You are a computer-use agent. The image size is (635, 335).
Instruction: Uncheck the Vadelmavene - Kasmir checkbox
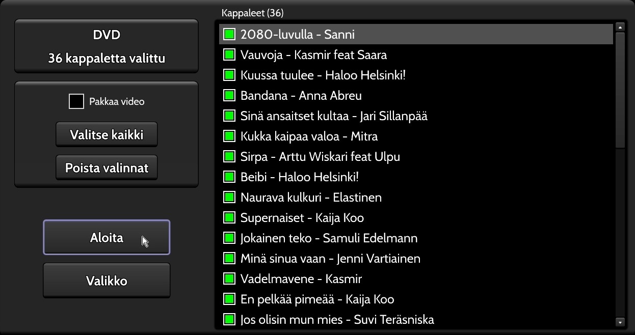click(x=229, y=279)
